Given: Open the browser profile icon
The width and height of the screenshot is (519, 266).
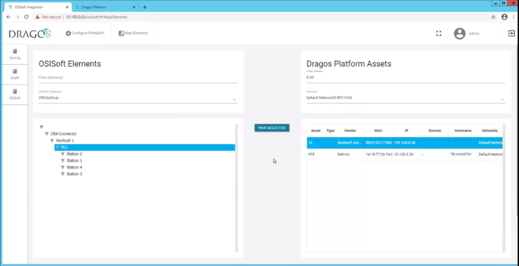Looking at the screenshot, I should [x=504, y=17].
